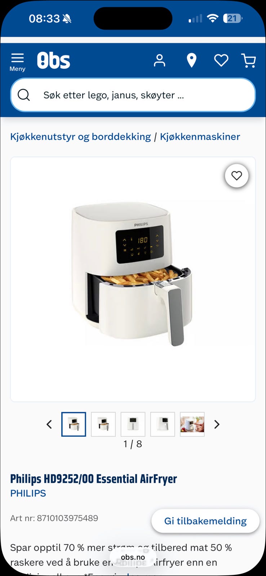Select the first airfryer thumbnail

pos(74,424)
